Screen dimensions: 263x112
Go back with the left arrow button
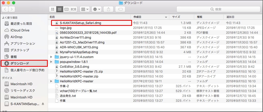tap(5, 9)
